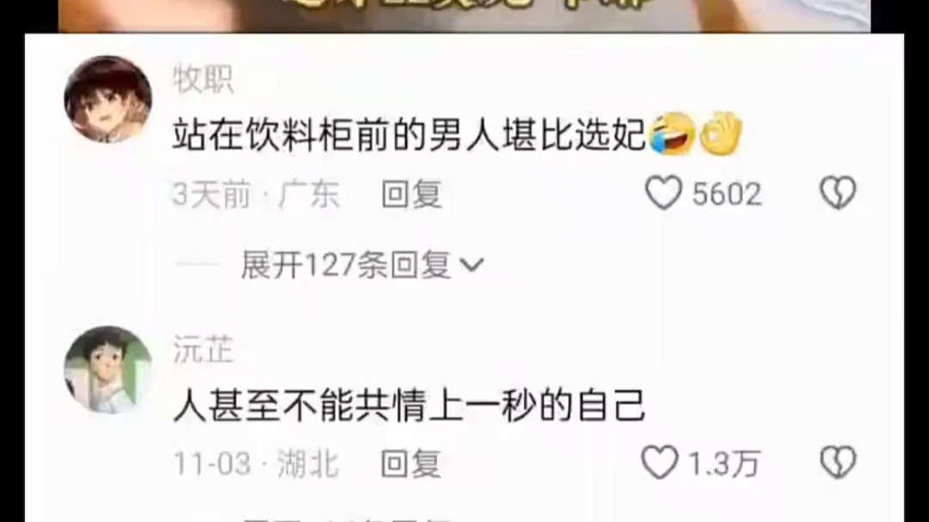Viewport: 929px width, 522px height.
Task: Select the 1.3万 like count
Action: (x=724, y=464)
